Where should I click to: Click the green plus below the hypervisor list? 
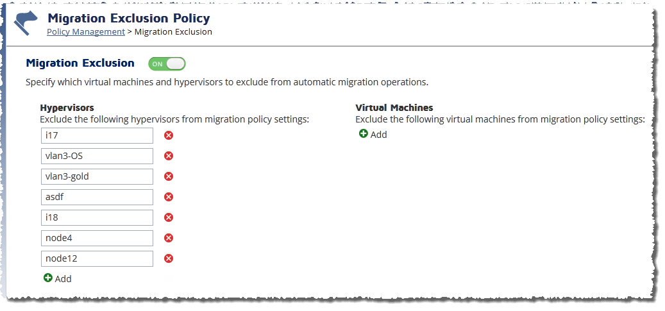(x=48, y=278)
